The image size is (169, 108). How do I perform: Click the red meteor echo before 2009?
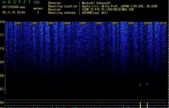(140, 85)
